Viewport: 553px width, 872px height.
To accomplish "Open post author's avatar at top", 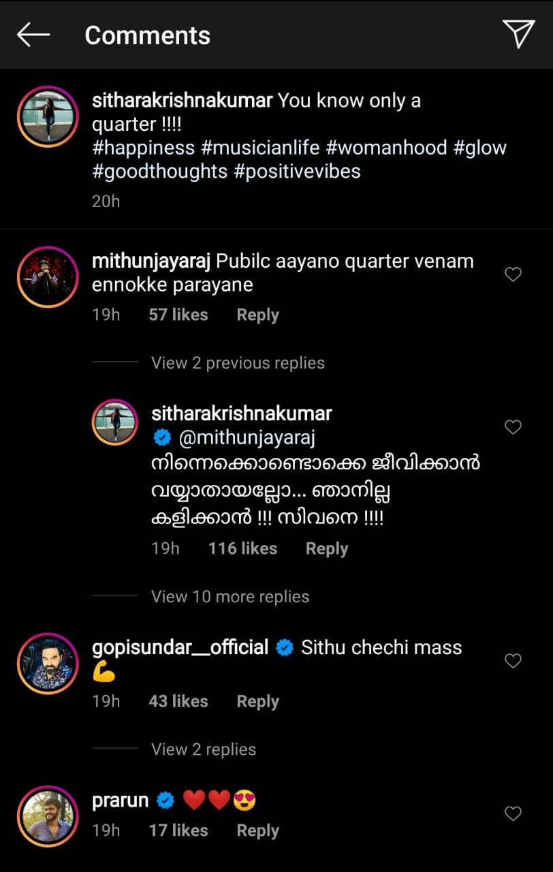I will tap(48, 116).
